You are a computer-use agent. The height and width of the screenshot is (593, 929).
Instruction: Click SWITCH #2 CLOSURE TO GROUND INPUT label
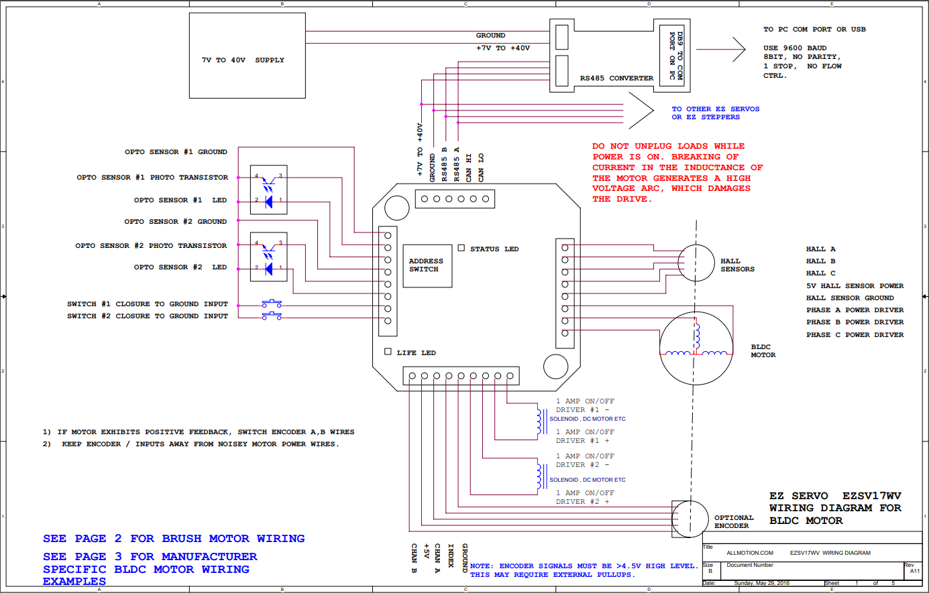point(148,316)
